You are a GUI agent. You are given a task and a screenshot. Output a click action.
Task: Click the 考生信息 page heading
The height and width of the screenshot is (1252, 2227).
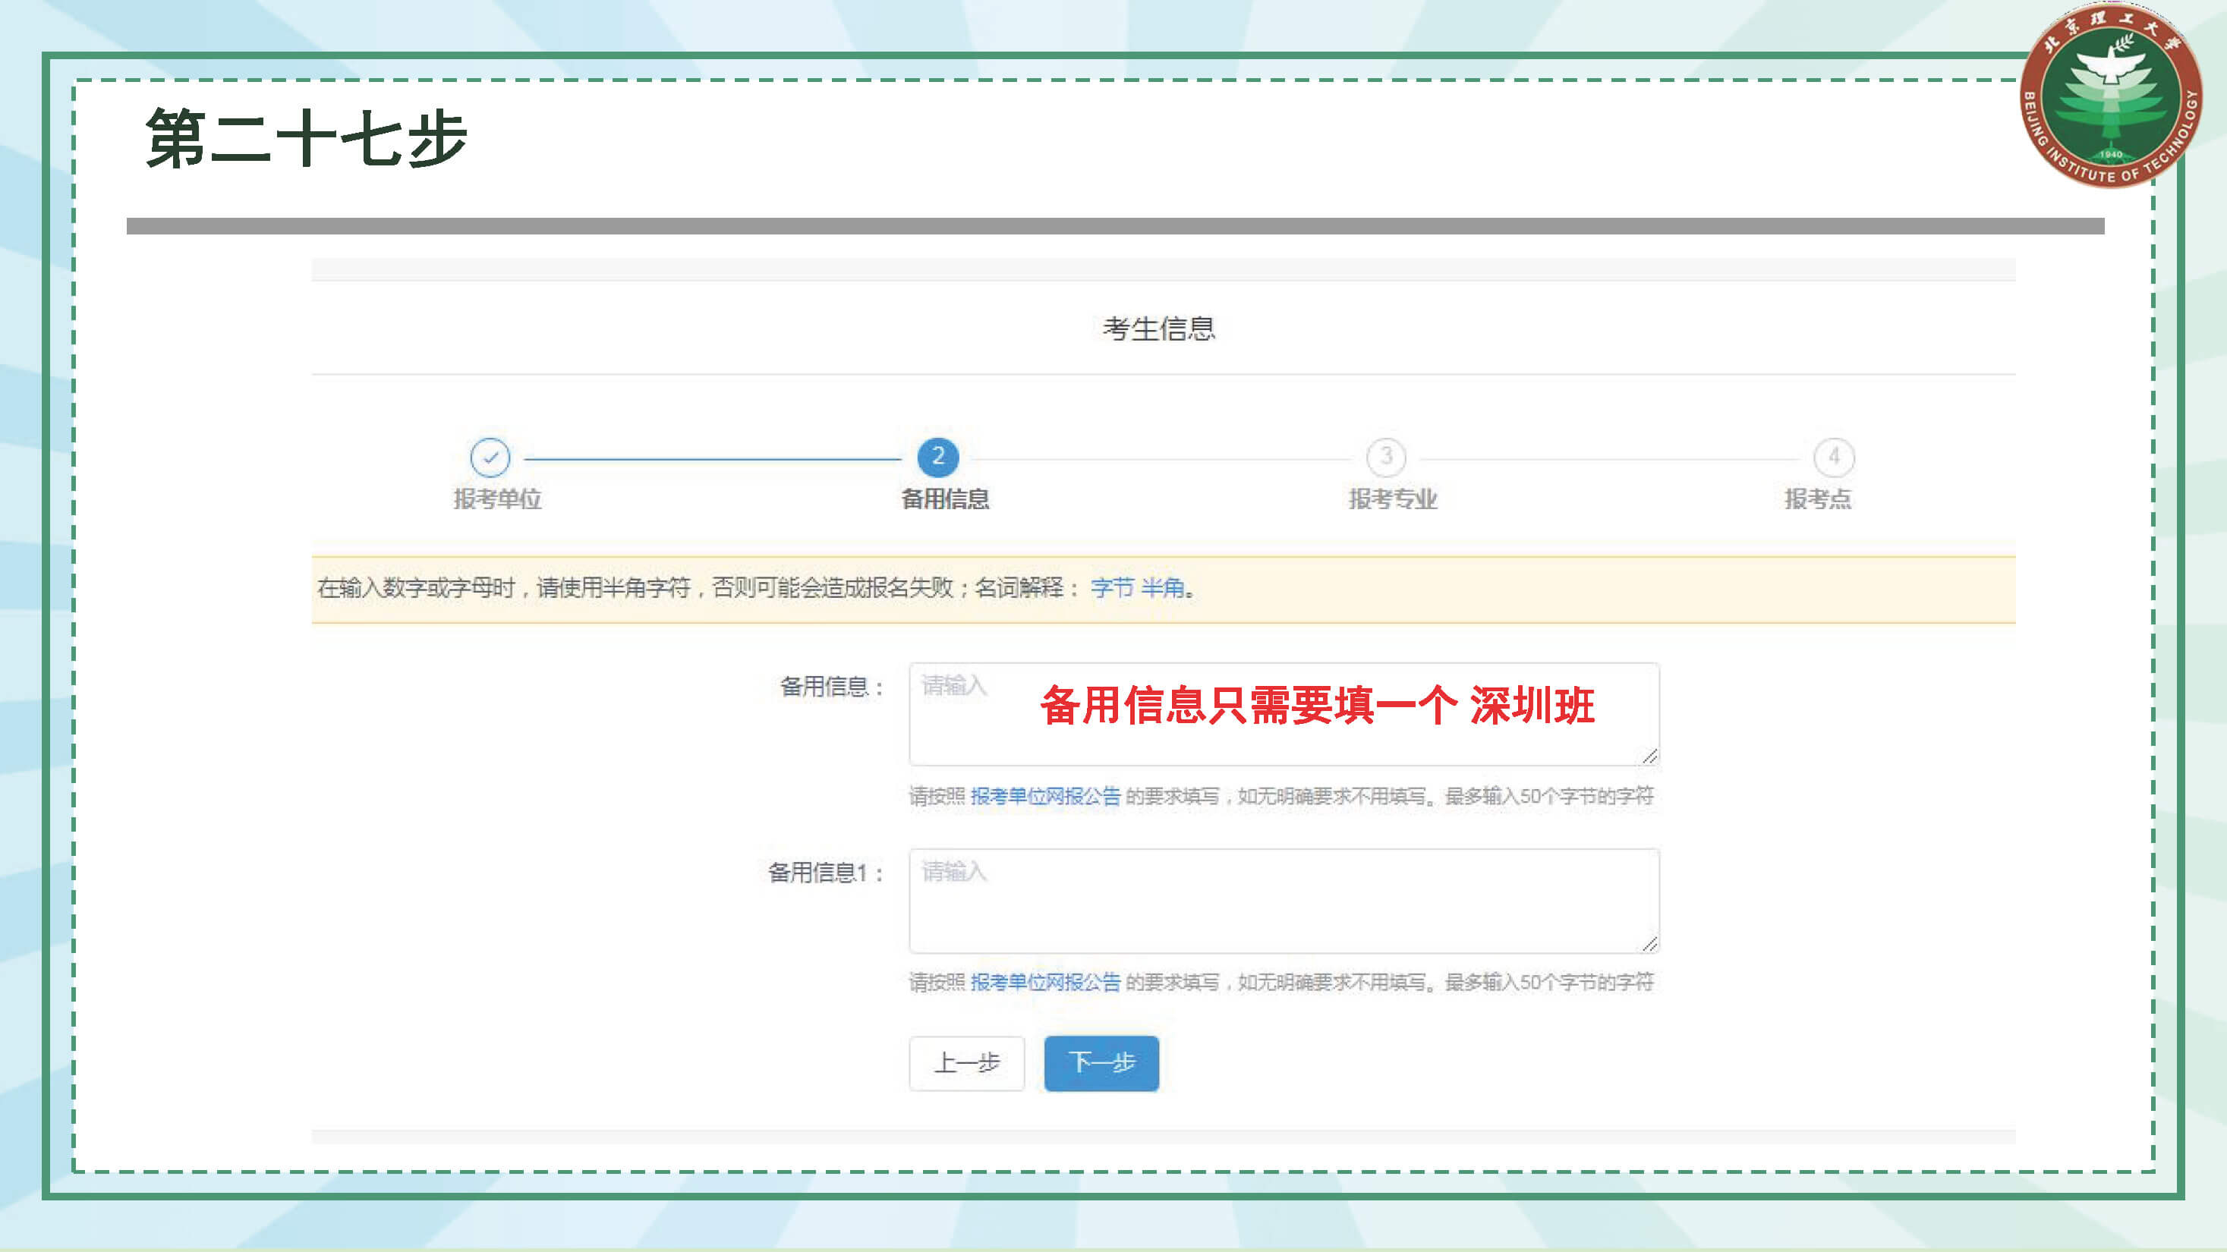click(1158, 329)
